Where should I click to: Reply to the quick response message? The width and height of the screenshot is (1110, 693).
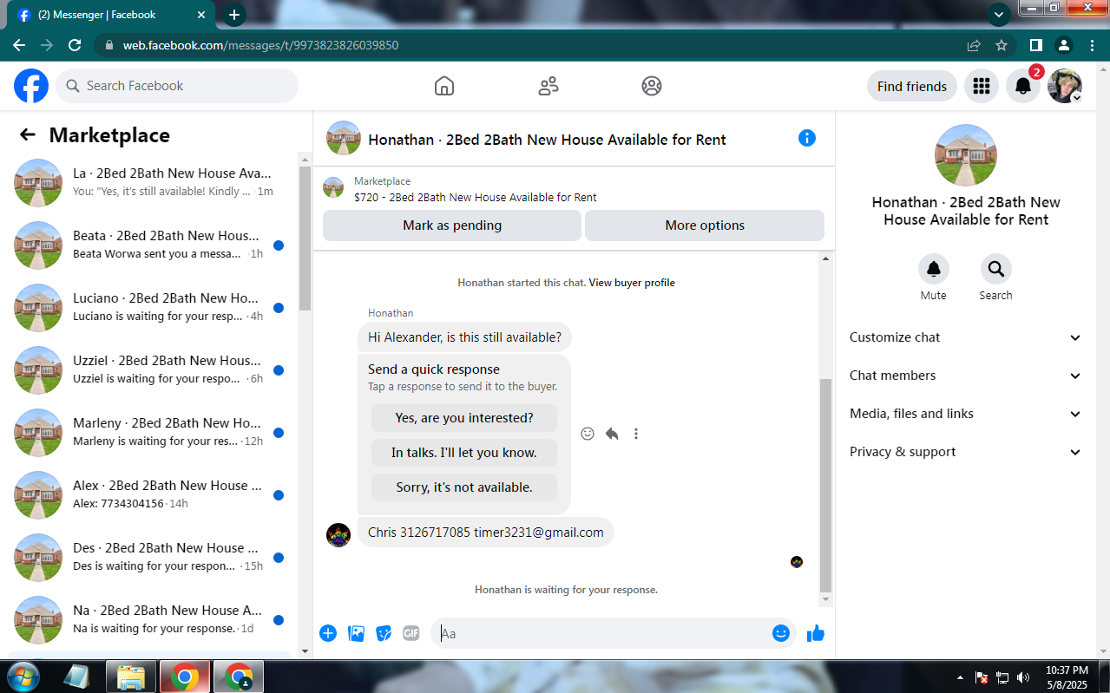(x=612, y=434)
